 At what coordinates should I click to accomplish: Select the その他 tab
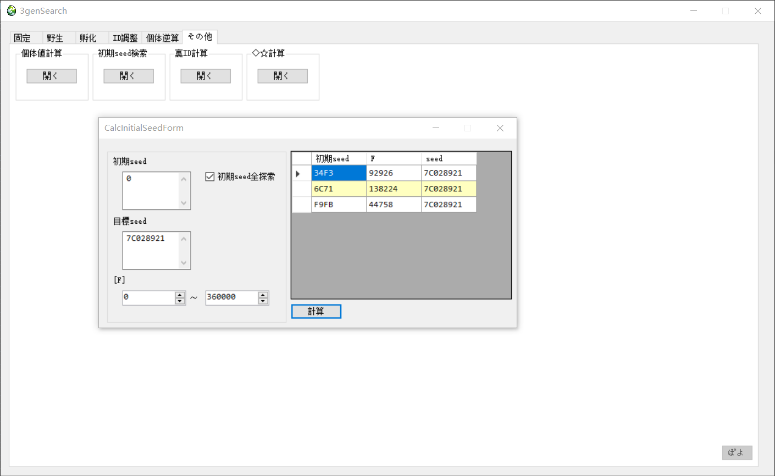pos(200,37)
